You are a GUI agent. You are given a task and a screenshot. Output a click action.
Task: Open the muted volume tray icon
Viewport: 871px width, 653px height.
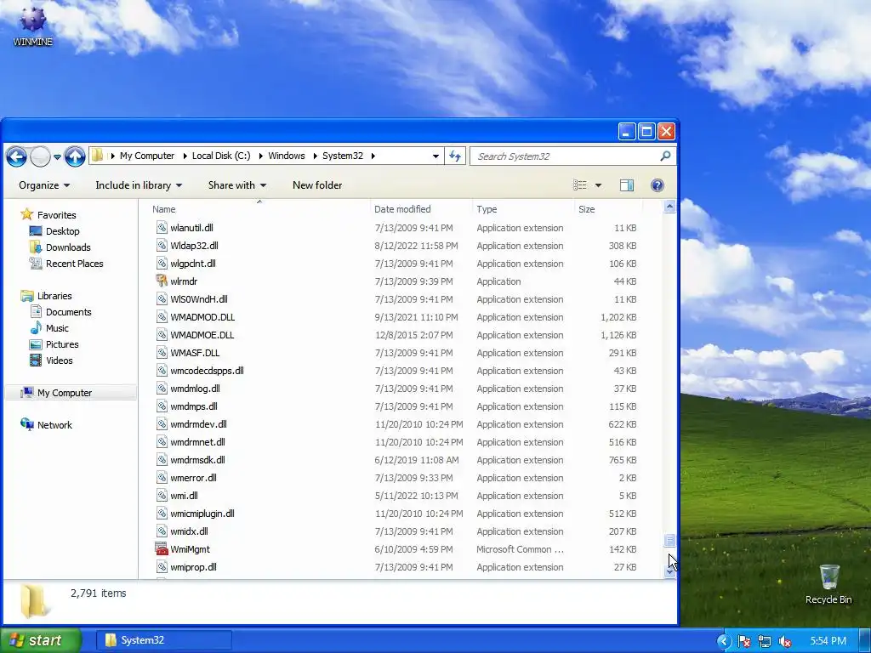pos(785,641)
